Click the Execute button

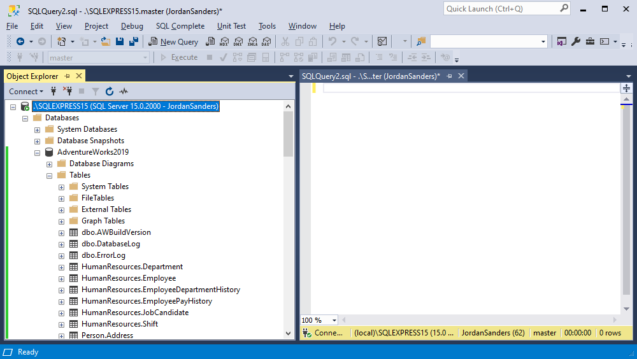tap(179, 57)
